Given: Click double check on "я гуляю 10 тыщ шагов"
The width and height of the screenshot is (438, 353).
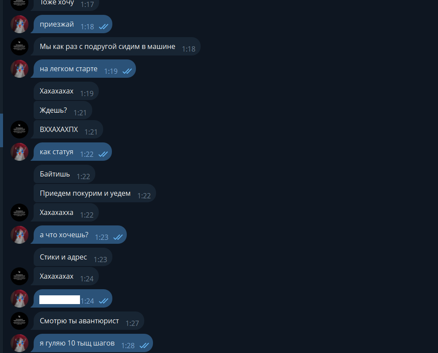Looking at the screenshot, I should pos(144,346).
